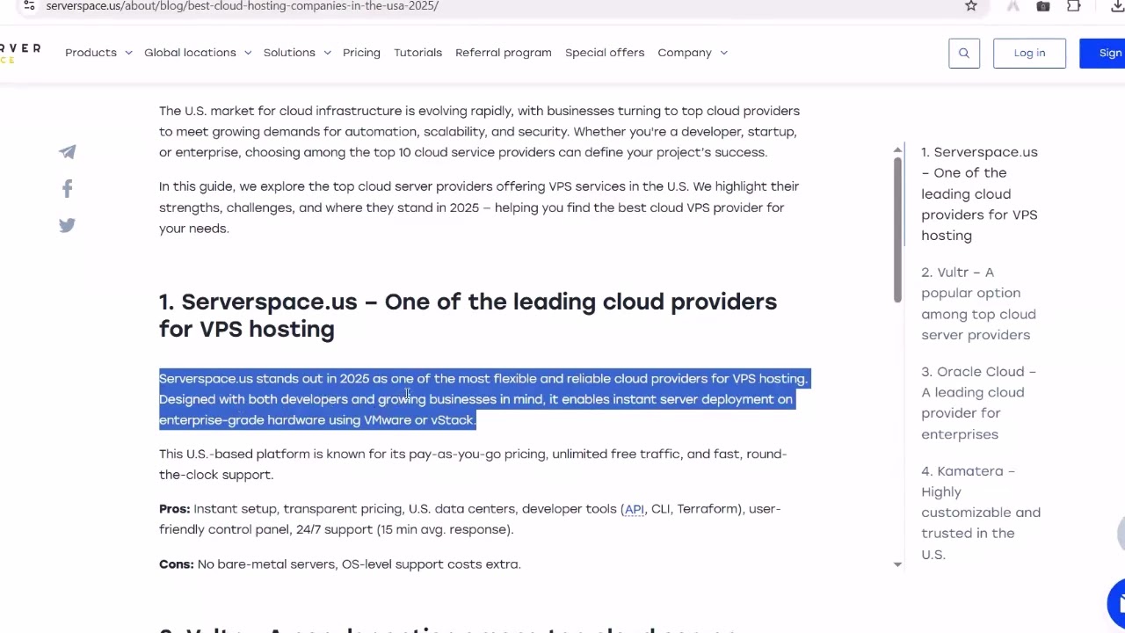The image size is (1125, 633).
Task: Click the paragraph starting "In this guide"
Action: pyautogui.click(x=479, y=207)
